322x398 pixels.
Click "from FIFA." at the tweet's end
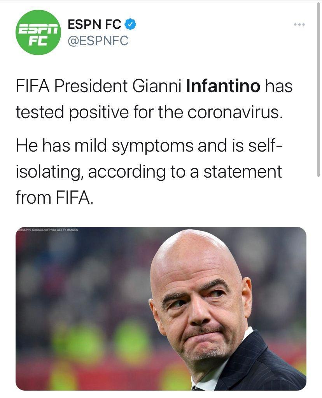[54, 197]
